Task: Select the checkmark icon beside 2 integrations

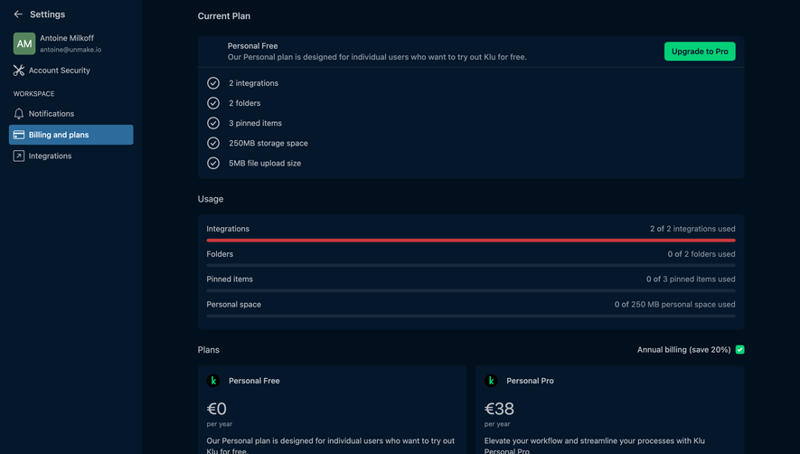Action: pyautogui.click(x=213, y=82)
